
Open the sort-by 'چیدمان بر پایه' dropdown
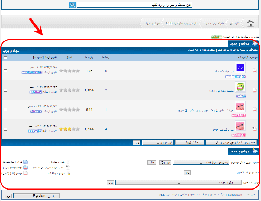(231, 143)
